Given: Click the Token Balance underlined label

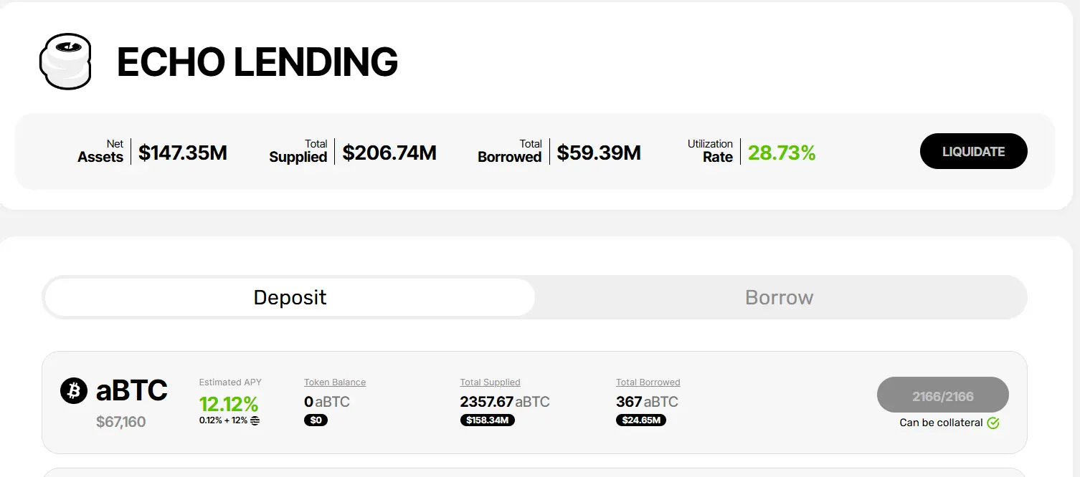Looking at the screenshot, I should tap(335, 382).
